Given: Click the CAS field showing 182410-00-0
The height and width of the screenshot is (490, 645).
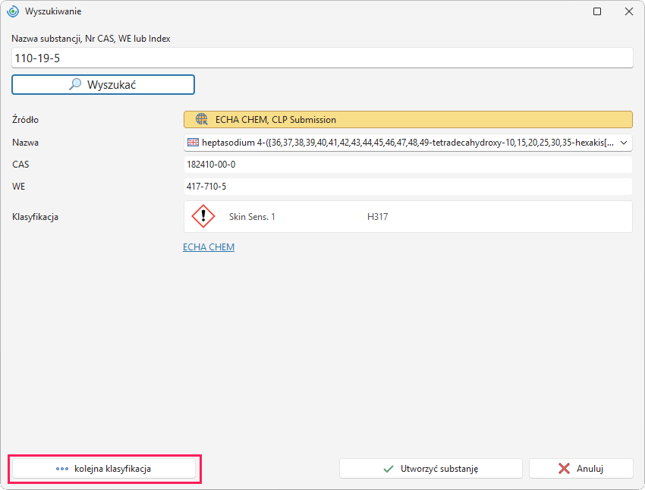Looking at the screenshot, I should point(407,165).
